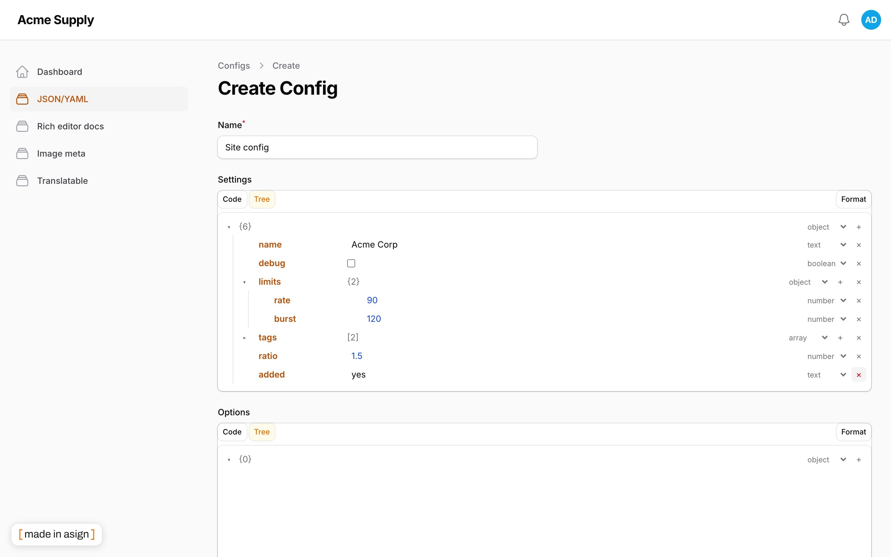Open JSON/YAML sidebar item

99,99
